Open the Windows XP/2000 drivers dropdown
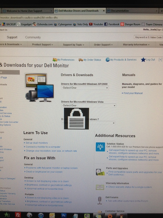 (x=85, y=88)
